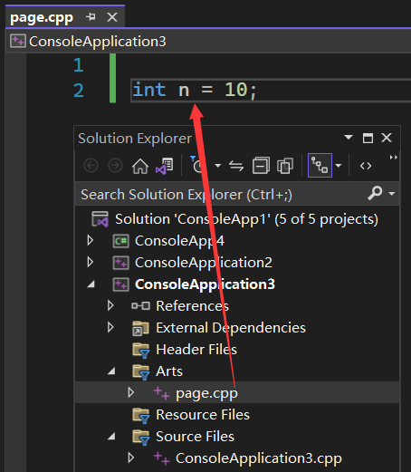The height and width of the screenshot is (472, 411).
Task: Click Sync with Active Document icon
Action: click(236, 166)
